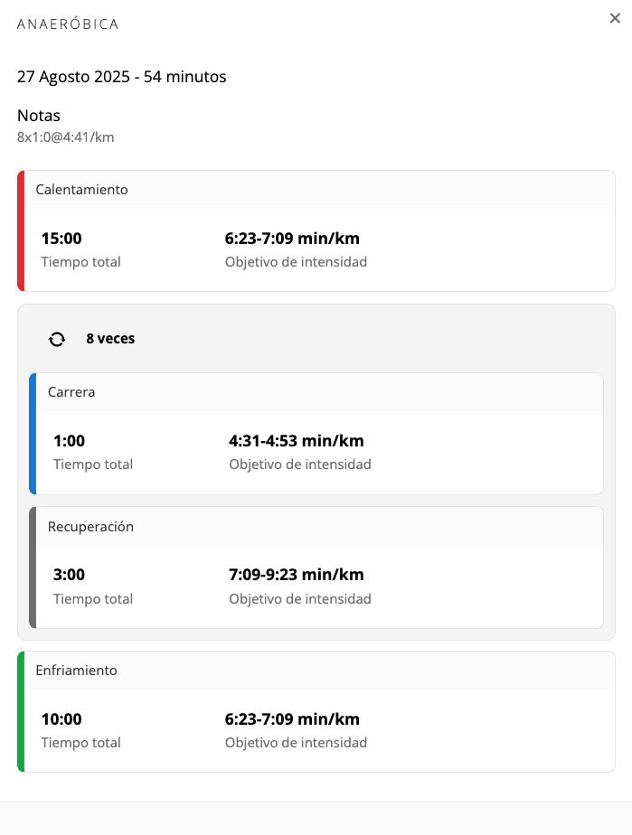Click the cool-down 10:00 total time
632x835 pixels.
(61, 719)
